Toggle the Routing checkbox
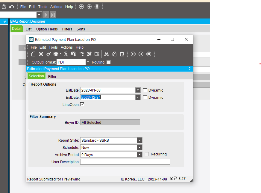Viewport: 261px width, 193px height. [x=109, y=62]
